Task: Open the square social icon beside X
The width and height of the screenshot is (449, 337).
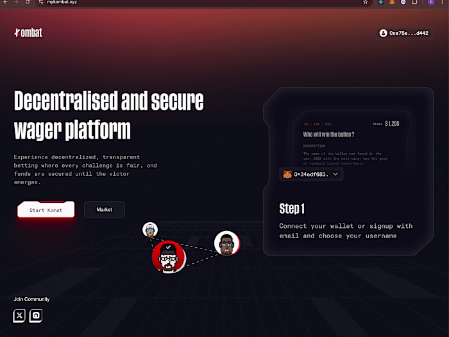Action: (36, 316)
